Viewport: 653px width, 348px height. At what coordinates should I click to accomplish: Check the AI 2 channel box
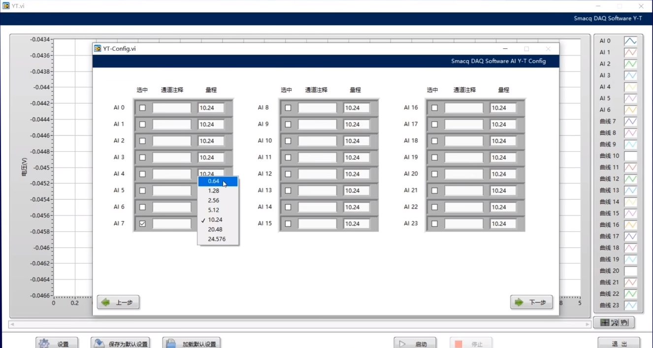point(142,141)
